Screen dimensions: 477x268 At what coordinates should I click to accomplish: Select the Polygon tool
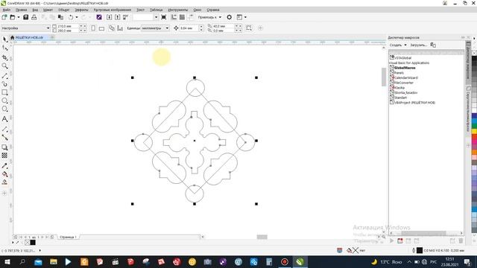5,109
